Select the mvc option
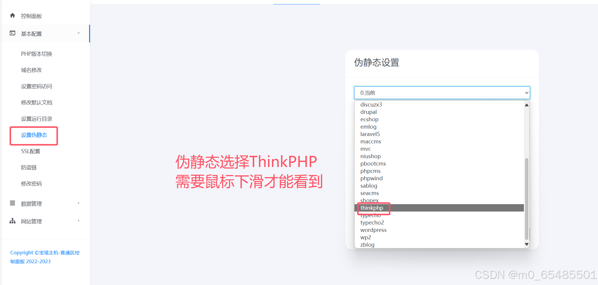Image resolution: width=598 pixels, height=285 pixels. (439, 149)
